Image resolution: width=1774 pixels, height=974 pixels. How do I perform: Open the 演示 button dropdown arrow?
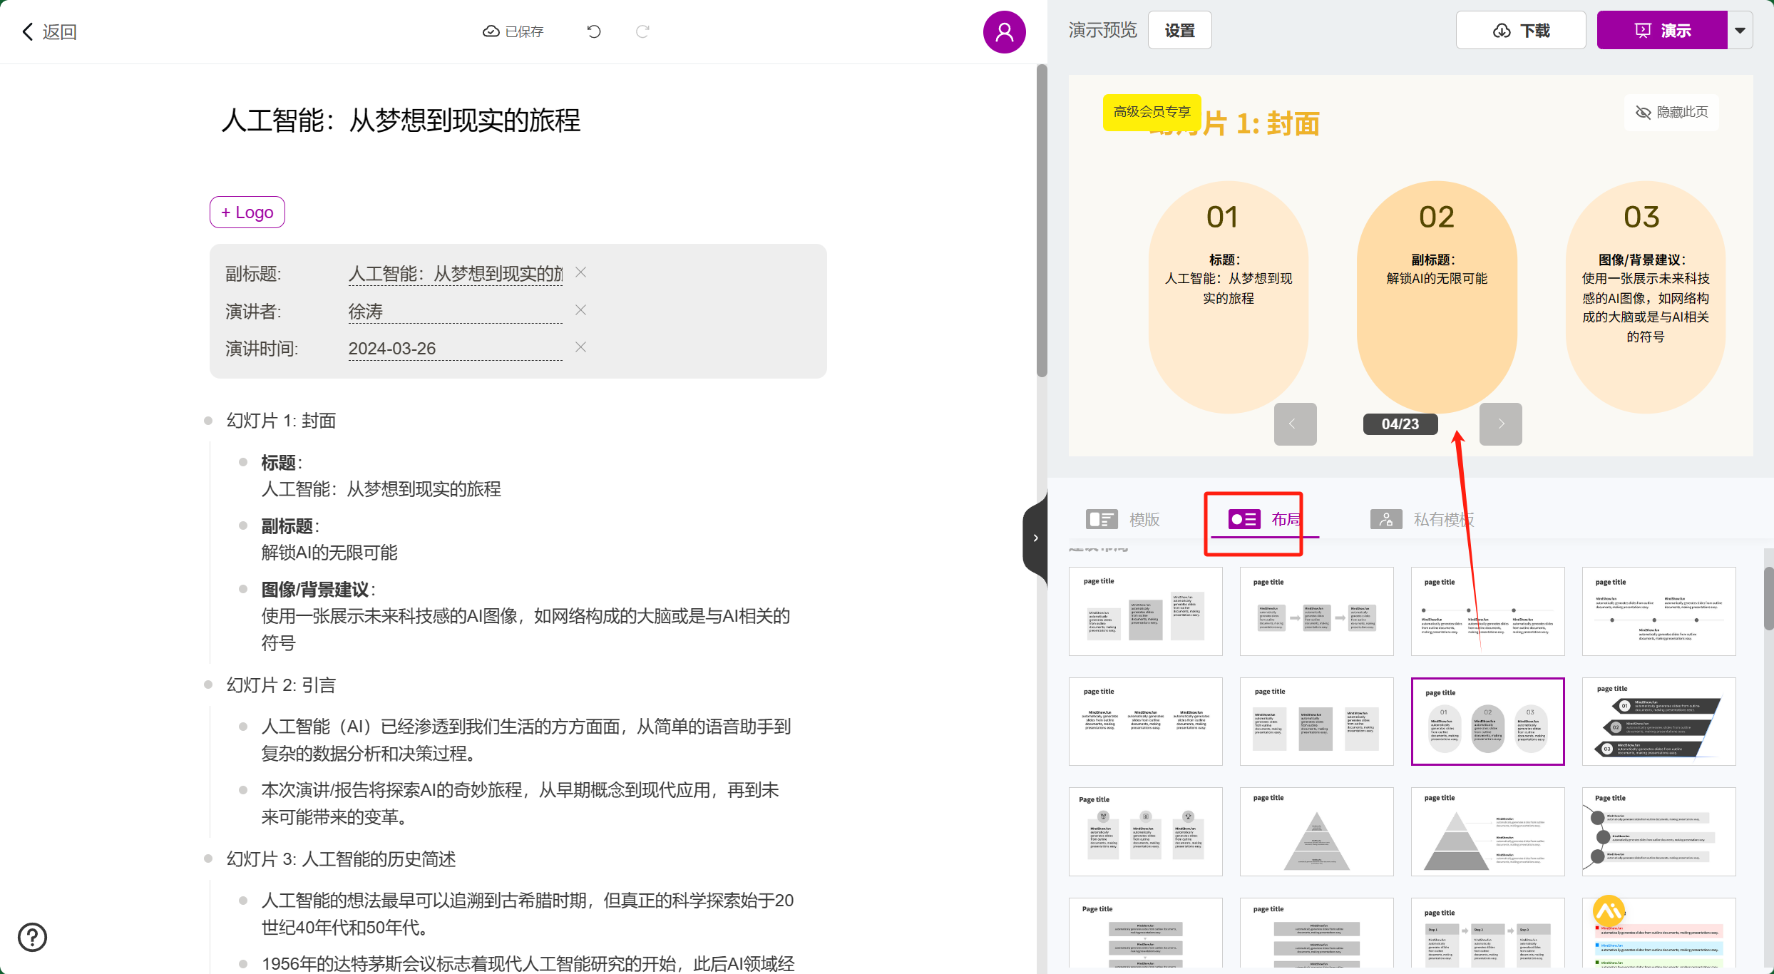pos(1740,30)
